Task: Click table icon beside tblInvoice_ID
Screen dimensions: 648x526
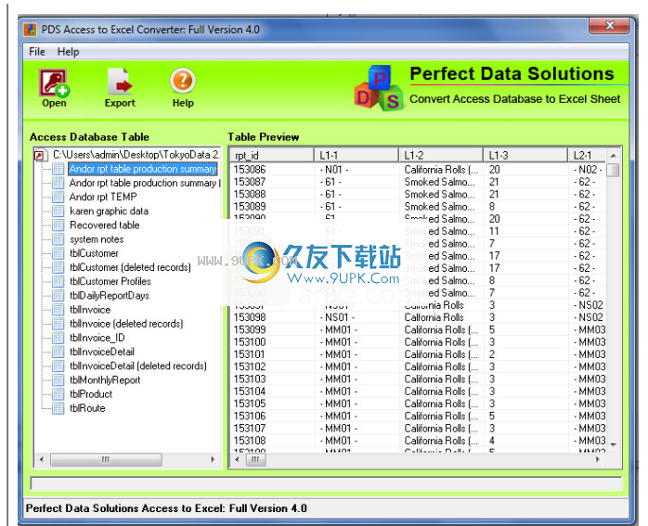Action: coord(58,338)
